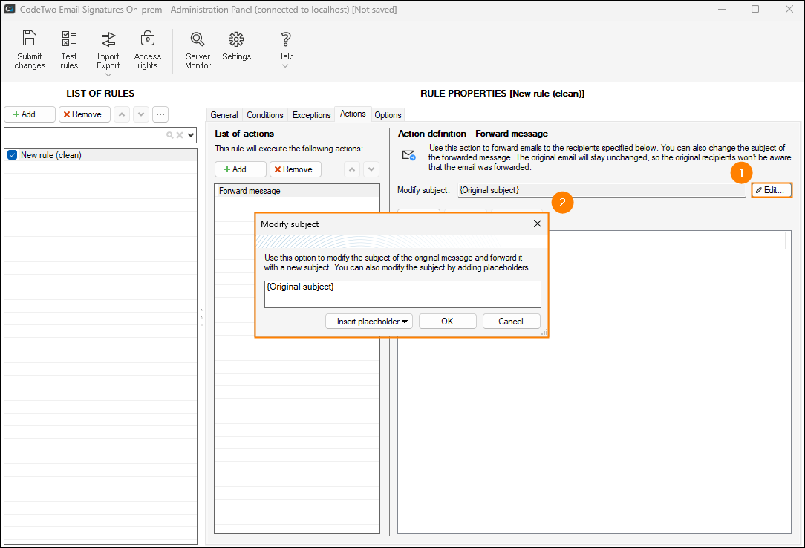Expand the Insert placeholder dropdown
805x548 pixels.
point(368,322)
